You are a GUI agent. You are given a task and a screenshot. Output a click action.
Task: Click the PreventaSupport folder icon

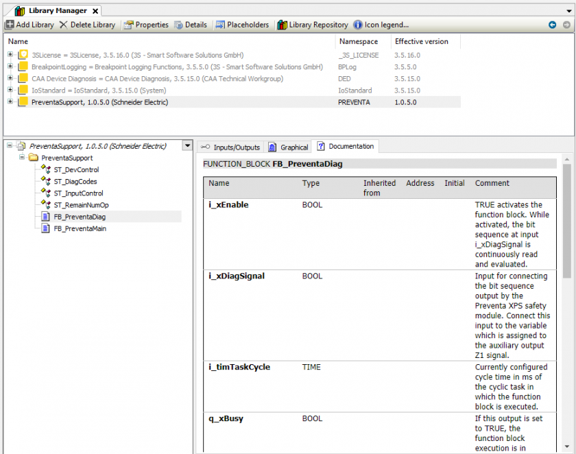tap(34, 158)
